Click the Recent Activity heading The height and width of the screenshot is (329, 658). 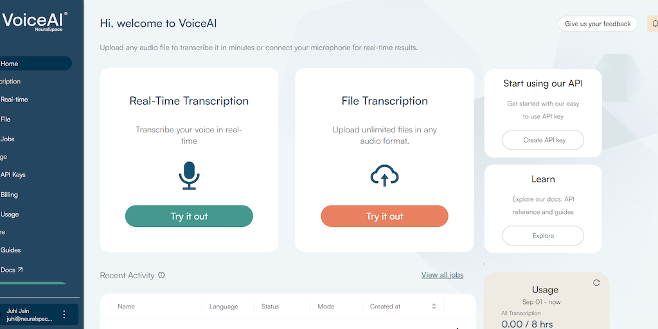point(127,275)
